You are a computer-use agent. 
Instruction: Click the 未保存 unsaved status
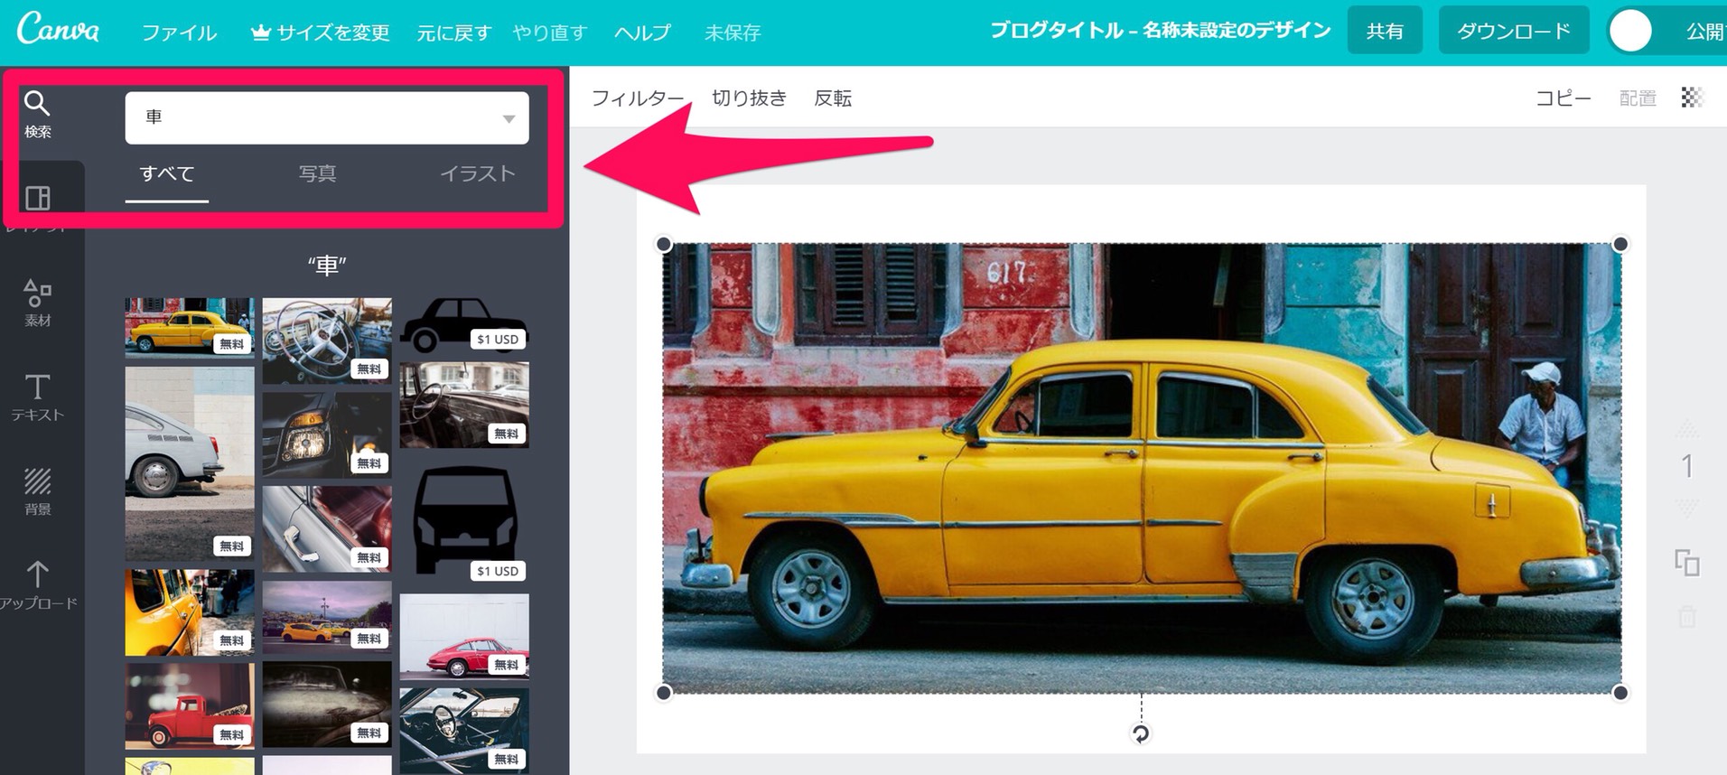(x=733, y=33)
